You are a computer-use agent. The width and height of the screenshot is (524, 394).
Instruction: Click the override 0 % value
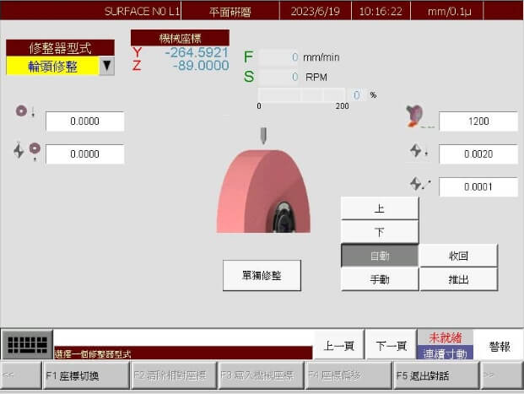point(357,95)
